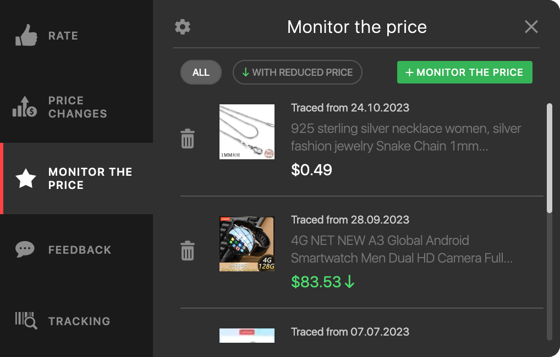The image size is (560, 357).
Task: Click the silver snake chain thumbnail
Action: pos(247,132)
